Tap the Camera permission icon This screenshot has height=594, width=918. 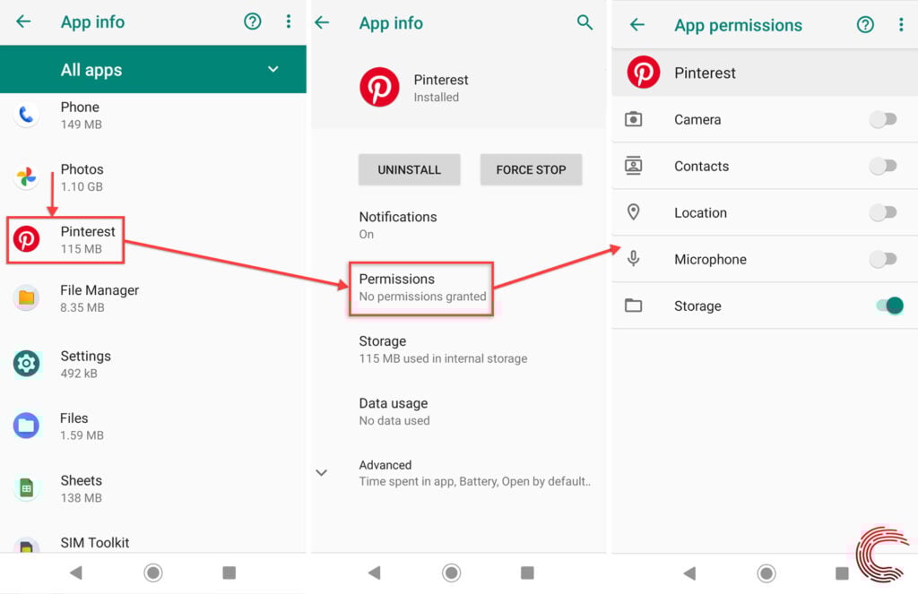point(634,119)
